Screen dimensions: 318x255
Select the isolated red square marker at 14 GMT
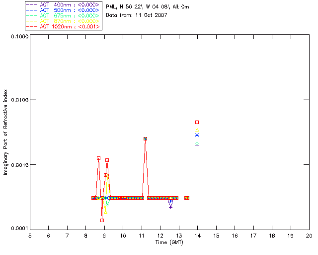coord(197,122)
